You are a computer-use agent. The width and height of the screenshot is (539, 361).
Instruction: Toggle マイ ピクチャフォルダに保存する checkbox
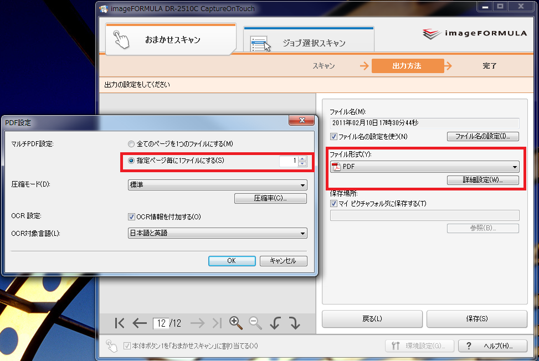(333, 203)
